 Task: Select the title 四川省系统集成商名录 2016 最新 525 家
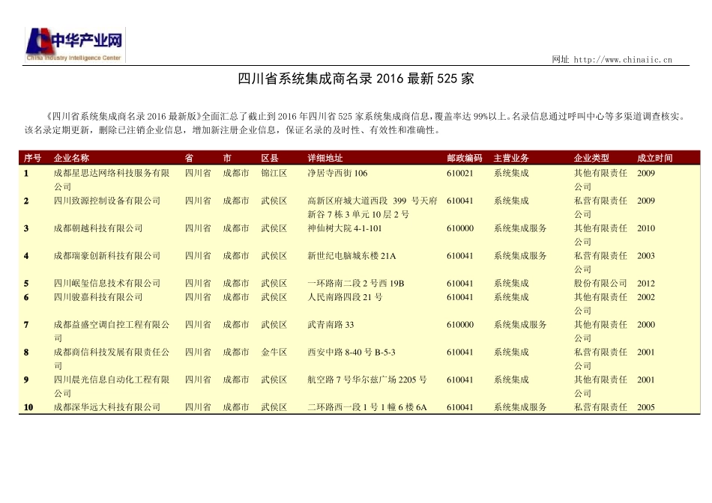355,79
